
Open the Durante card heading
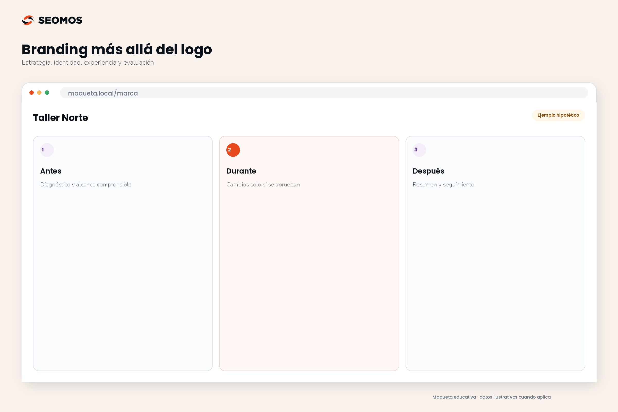point(241,171)
